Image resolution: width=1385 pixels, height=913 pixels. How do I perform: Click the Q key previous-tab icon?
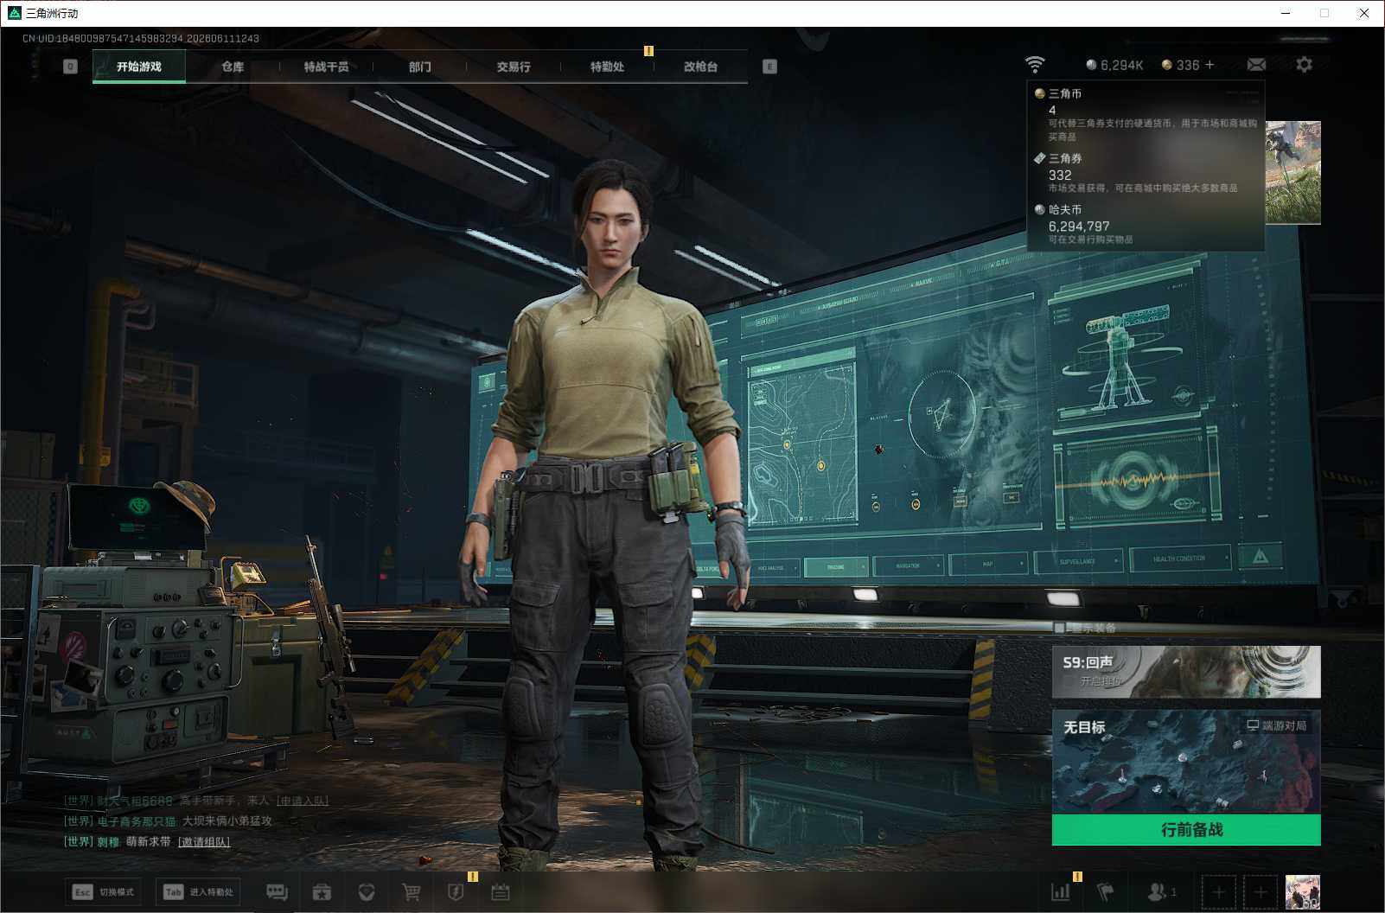coord(70,67)
